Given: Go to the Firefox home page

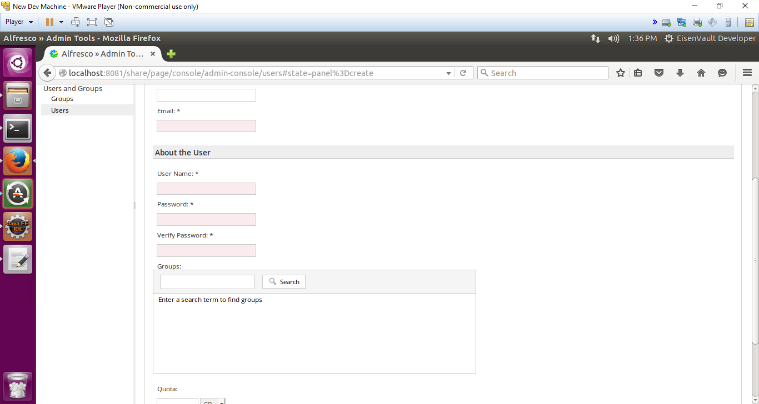Looking at the screenshot, I should click(x=701, y=73).
